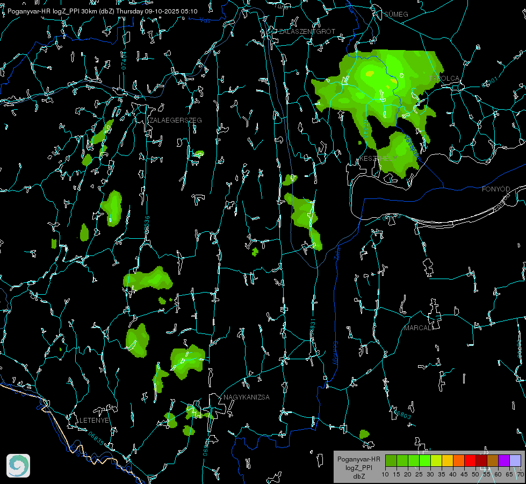Click the NAGYKANIZSA city label
526x484 pixels.
pyautogui.click(x=247, y=397)
